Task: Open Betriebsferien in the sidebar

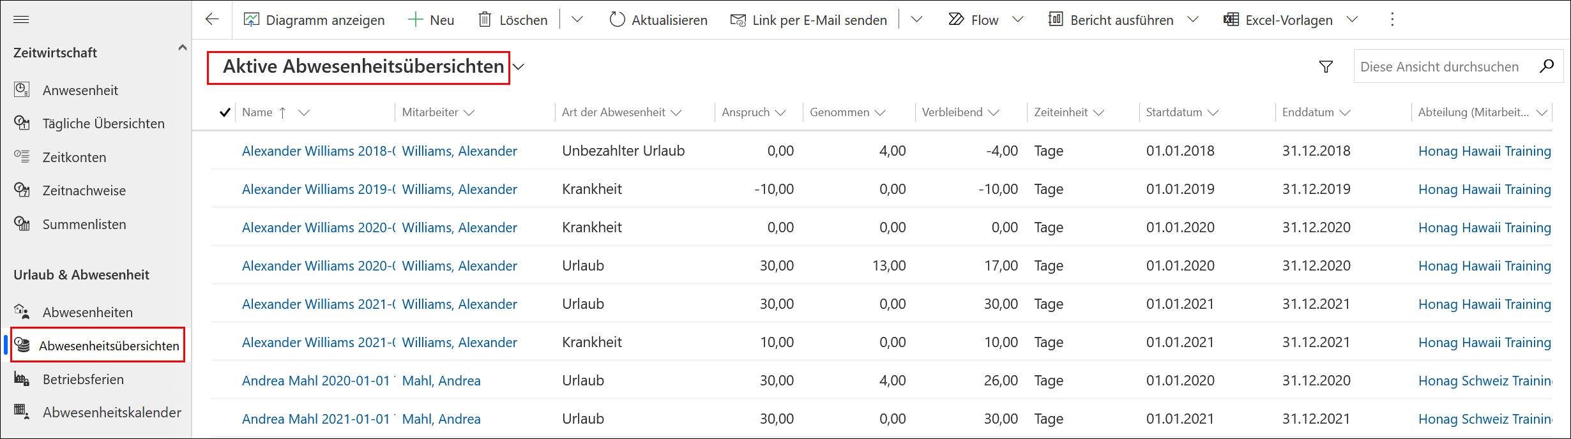Action: click(83, 380)
